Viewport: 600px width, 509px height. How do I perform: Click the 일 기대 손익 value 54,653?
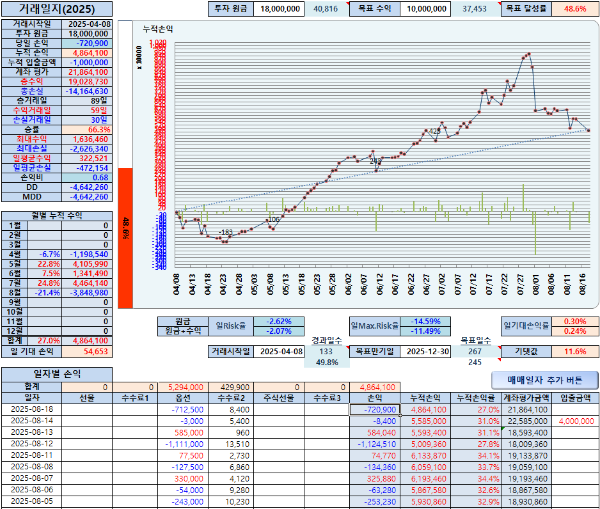(87, 352)
